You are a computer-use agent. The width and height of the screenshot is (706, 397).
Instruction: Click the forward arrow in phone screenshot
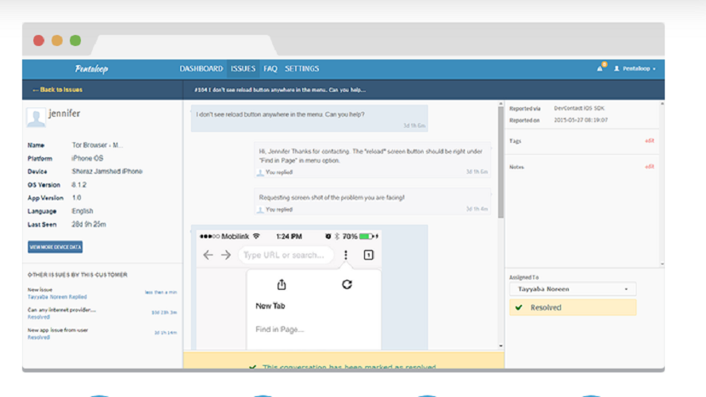tap(226, 255)
